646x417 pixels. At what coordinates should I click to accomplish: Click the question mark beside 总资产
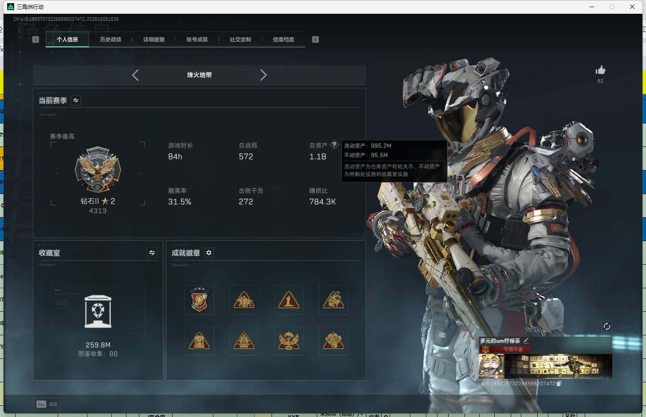tap(334, 145)
